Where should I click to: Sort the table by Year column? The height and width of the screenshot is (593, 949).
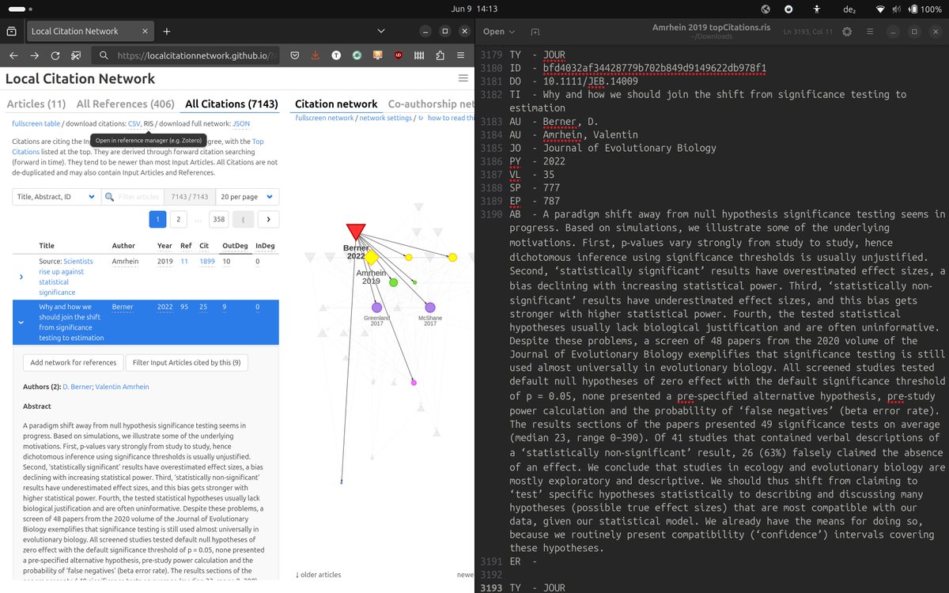tap(164, 246)
